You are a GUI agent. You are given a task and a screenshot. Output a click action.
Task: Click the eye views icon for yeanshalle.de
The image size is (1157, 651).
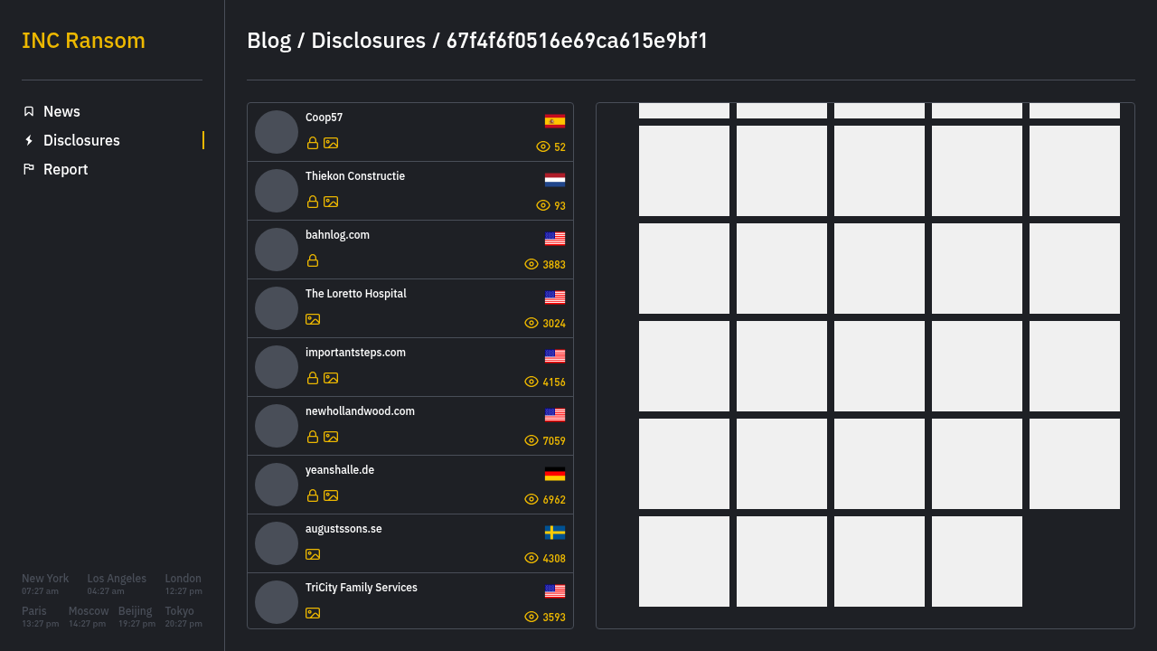[531, 499]
